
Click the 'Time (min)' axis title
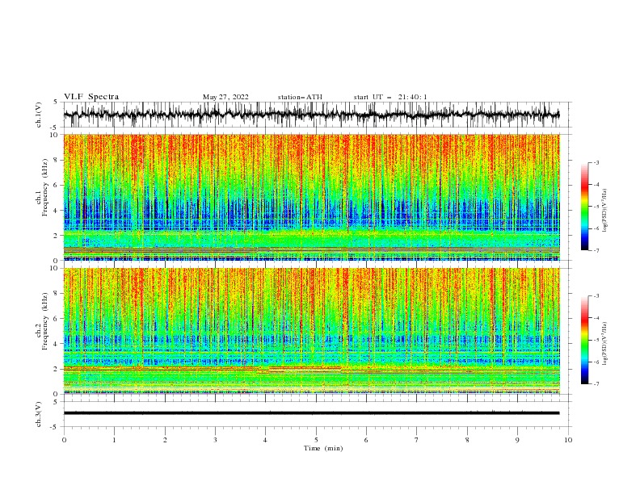[323, 448]
